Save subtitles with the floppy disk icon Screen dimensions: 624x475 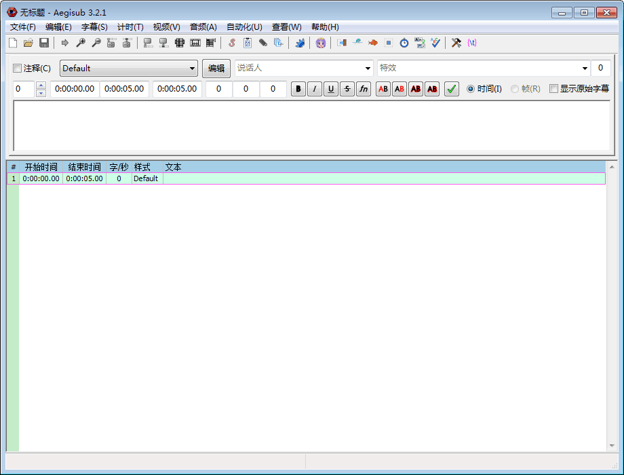(x=44, y=43)
